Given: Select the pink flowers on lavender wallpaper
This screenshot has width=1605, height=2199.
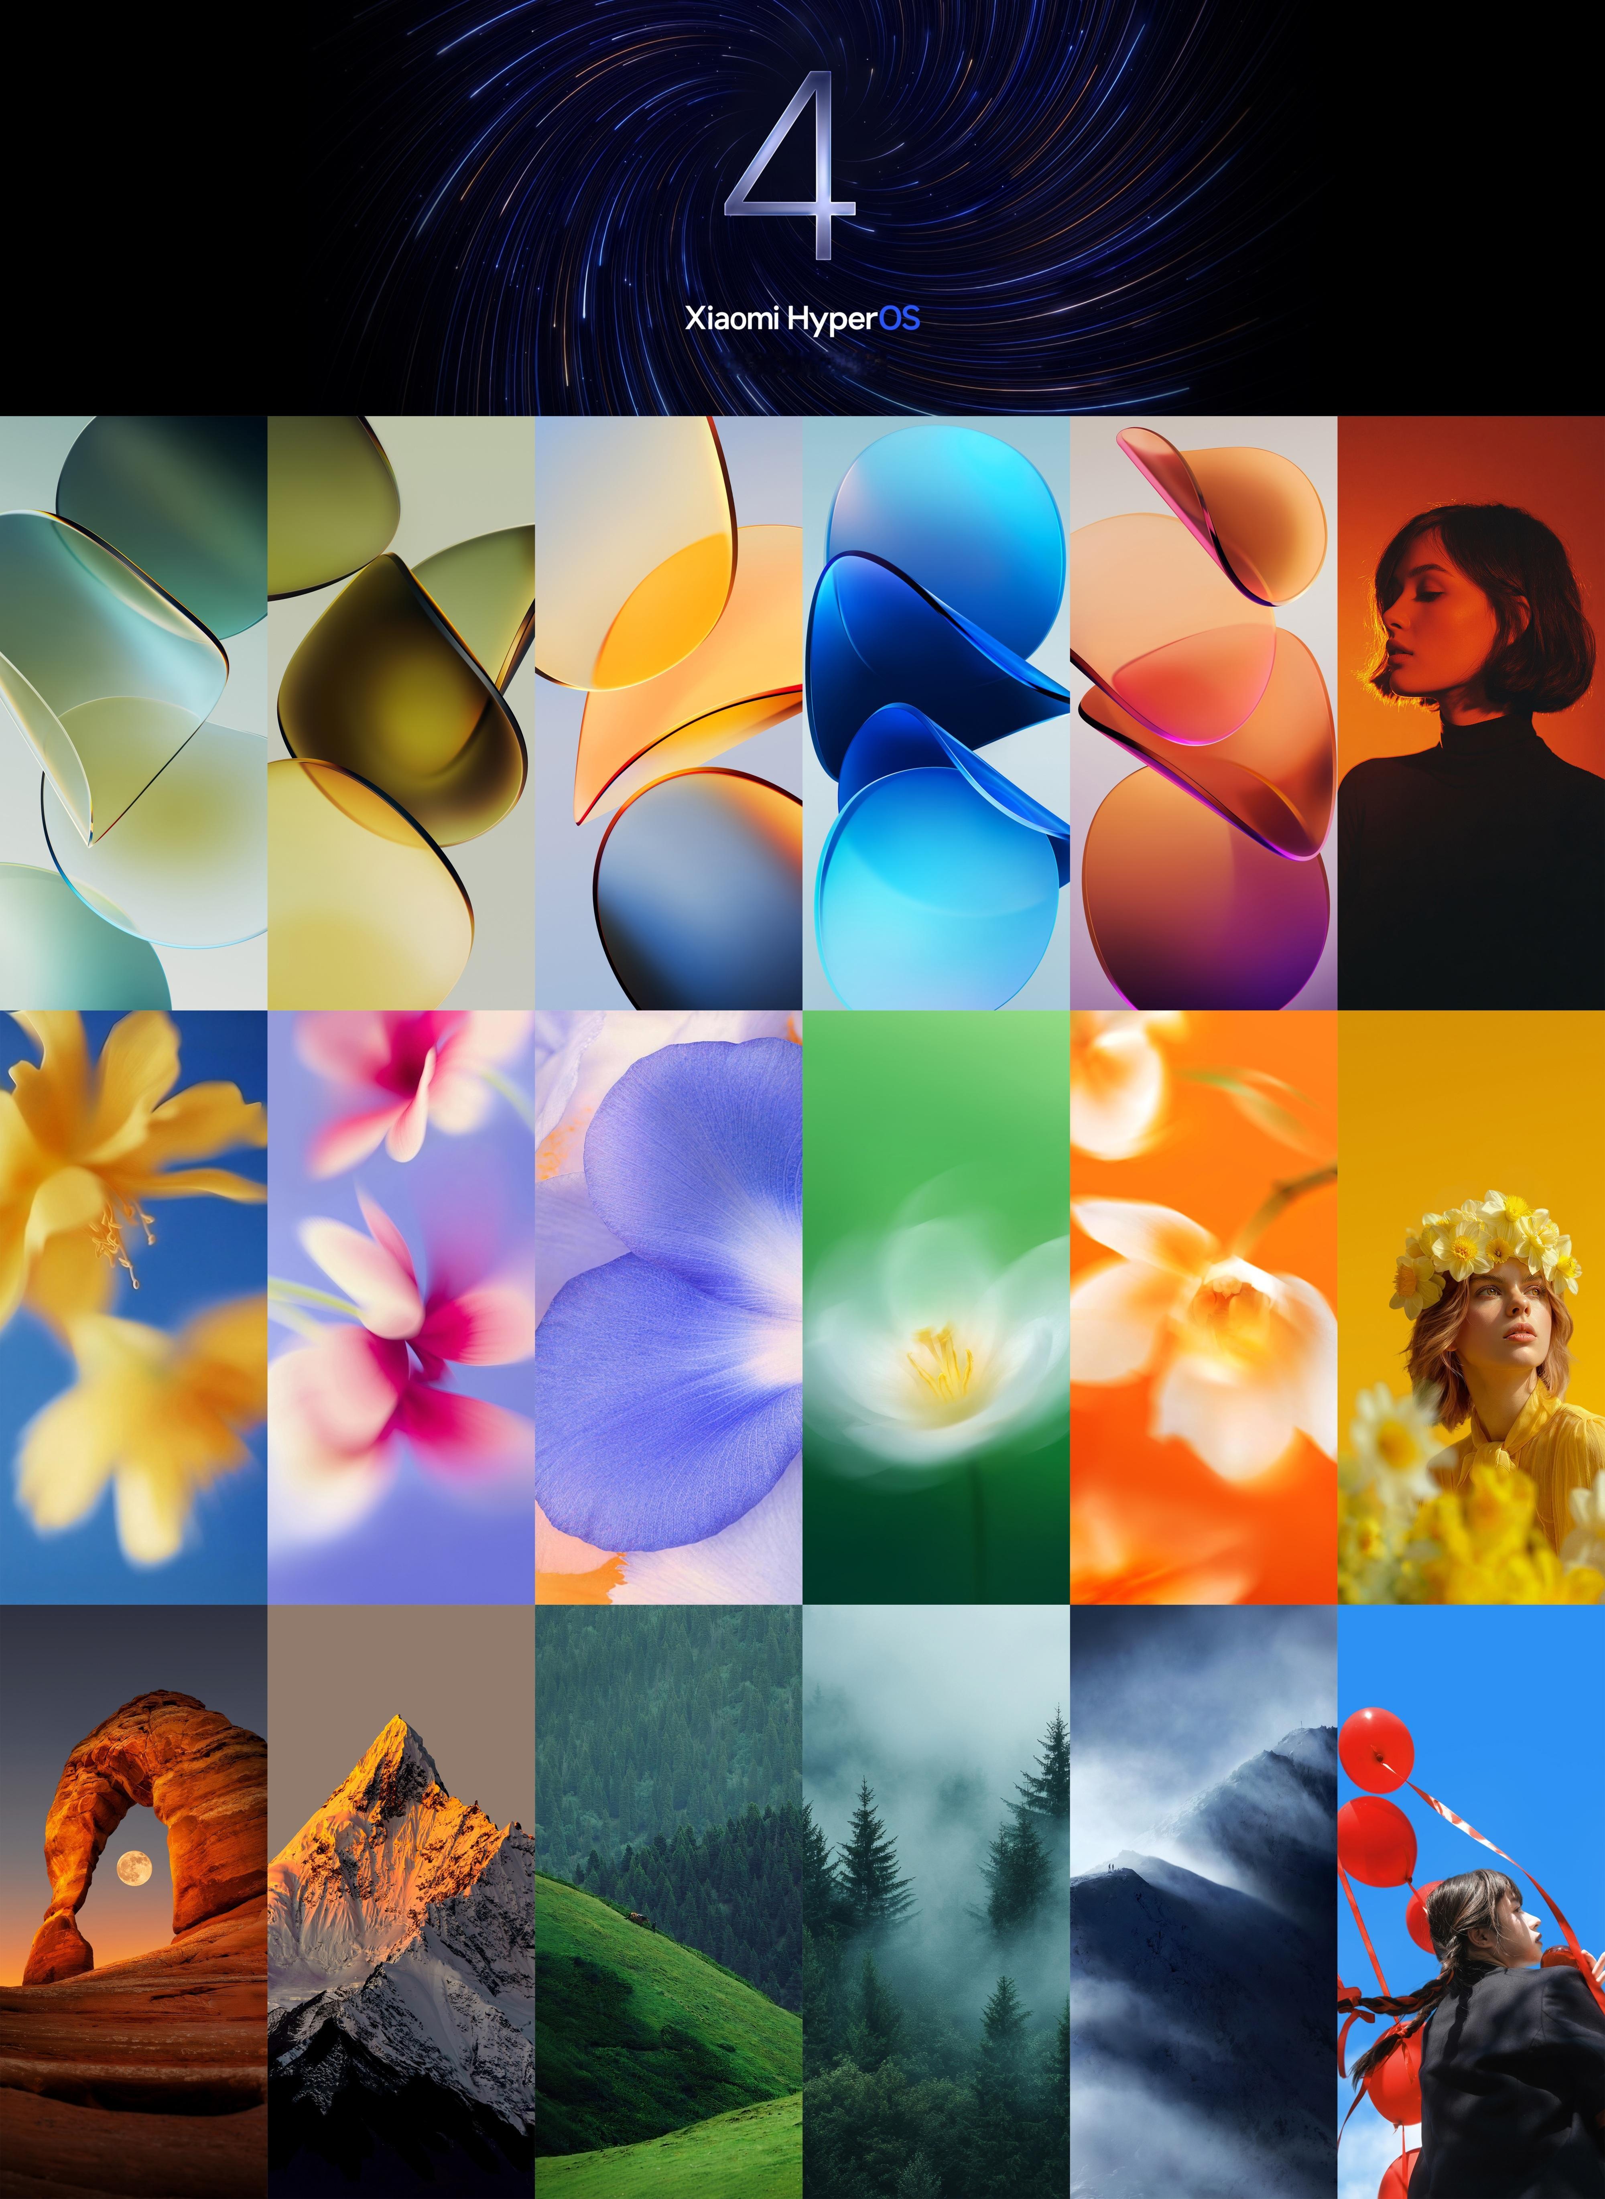Looking at the screenshot, I should pyautogui.click(x=401, y=1308).
